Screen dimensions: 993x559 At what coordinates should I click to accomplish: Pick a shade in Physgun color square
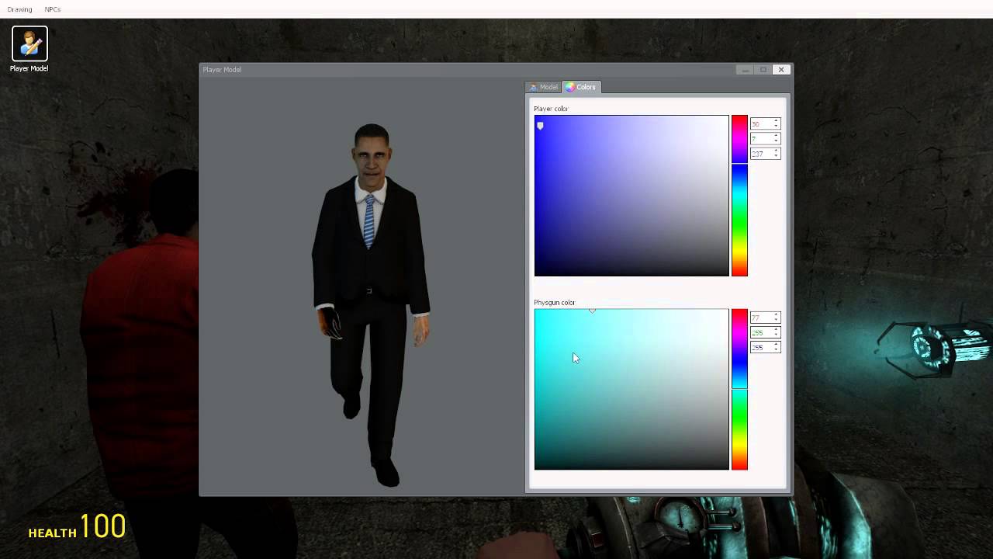pyautogui.click(x=631, y=389)
